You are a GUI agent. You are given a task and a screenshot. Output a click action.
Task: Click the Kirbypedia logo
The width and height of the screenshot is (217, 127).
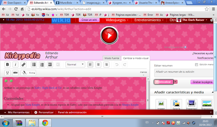[22, 56]
